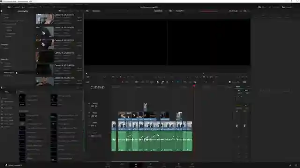This screenshot has width=300, height=168.
Task: Click the red timeline playhead marker
Action: (194, 86)
